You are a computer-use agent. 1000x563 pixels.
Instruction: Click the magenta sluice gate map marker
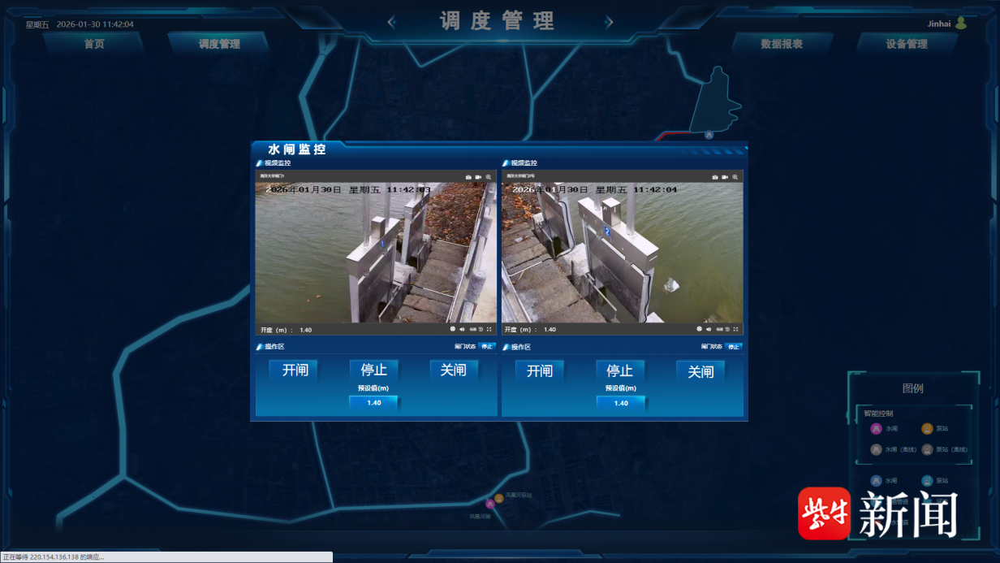[490, 505]
